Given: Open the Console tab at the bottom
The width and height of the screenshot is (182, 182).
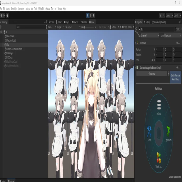Looking at the screenshot, I should click(x=11, y=181).
